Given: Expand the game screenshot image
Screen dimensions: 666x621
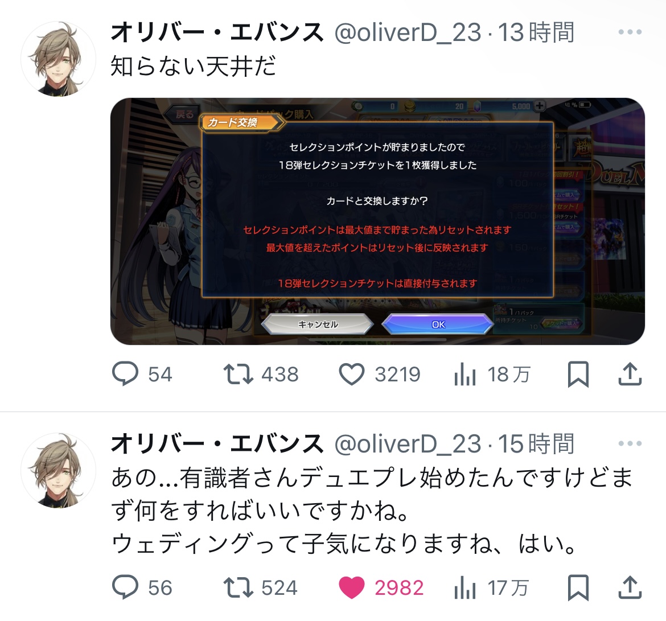Looking at the screenshot, I should coord(377,221).
